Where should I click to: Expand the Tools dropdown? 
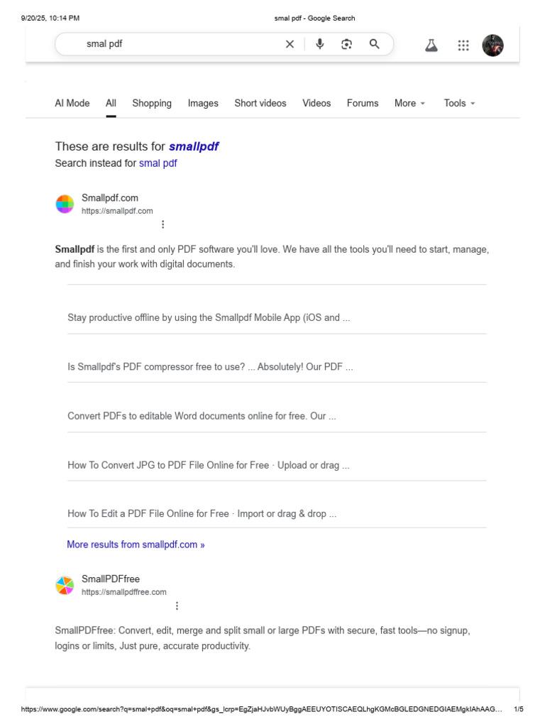pyautogui.click(x=459, y=103)
